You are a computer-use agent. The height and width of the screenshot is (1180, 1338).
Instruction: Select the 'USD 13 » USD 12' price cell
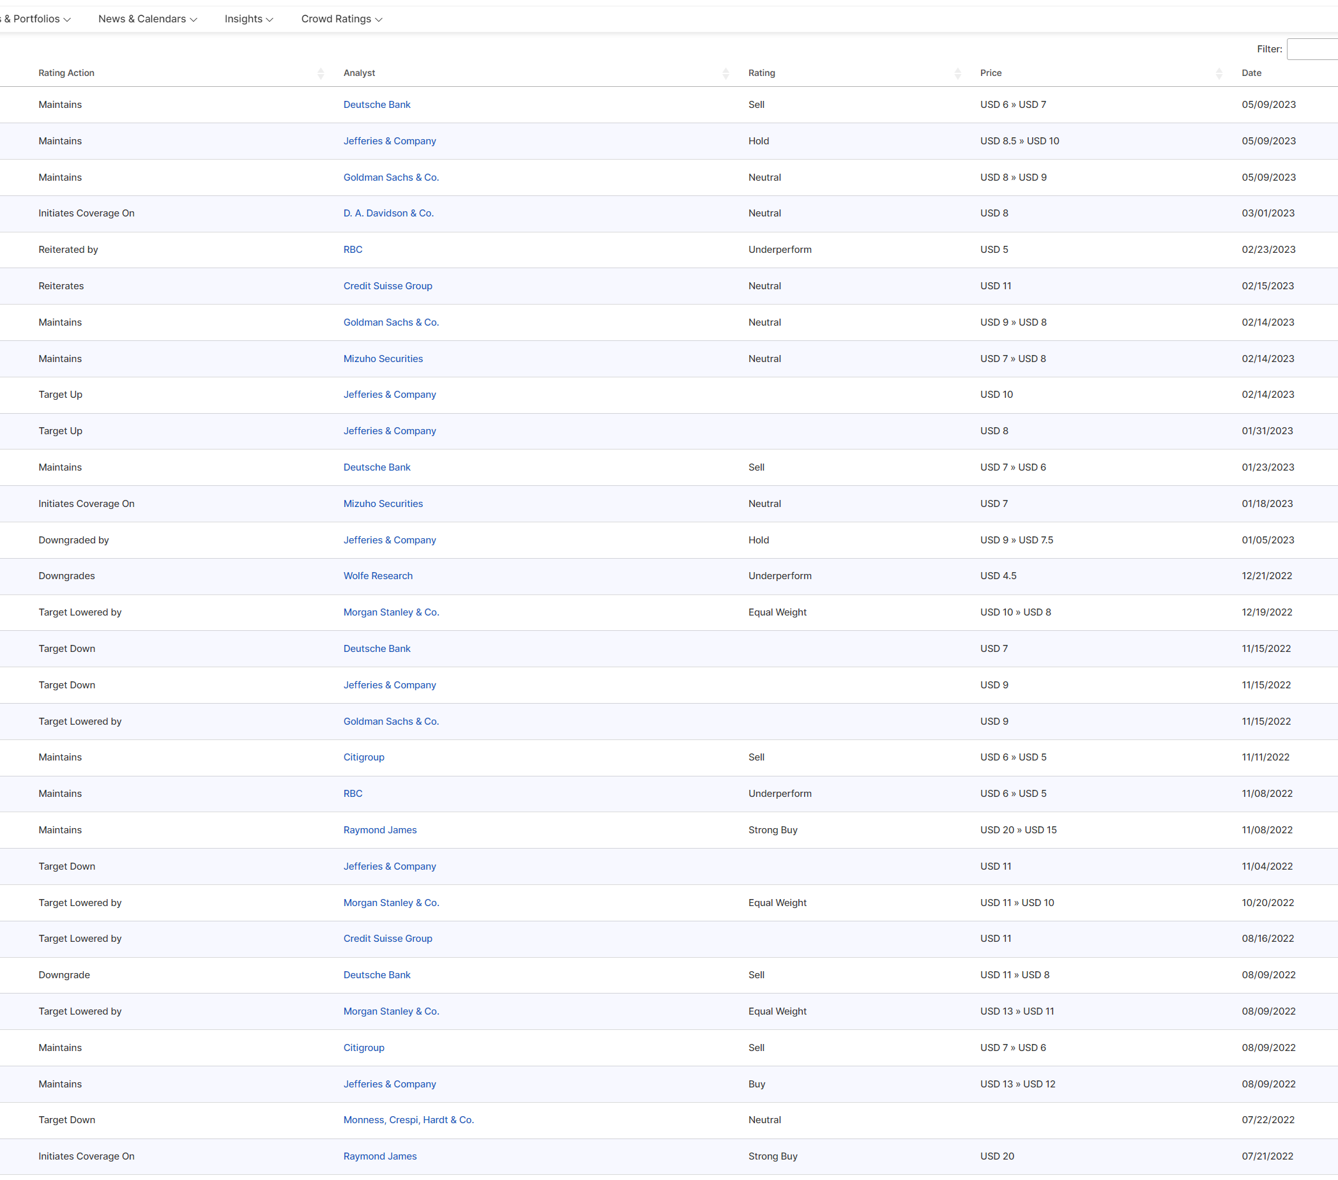(x=1017, y=1084)
